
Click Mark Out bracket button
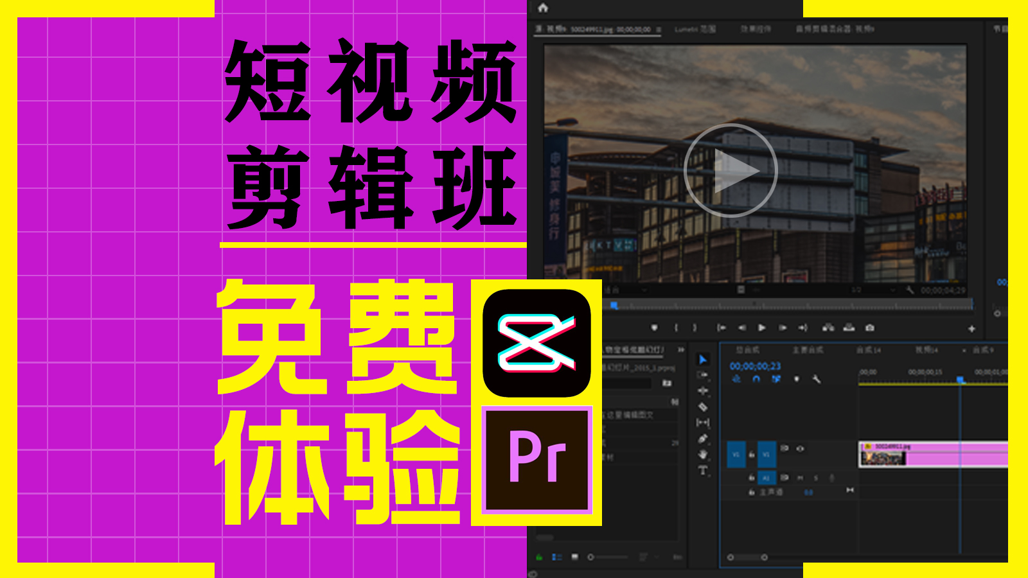695,328
